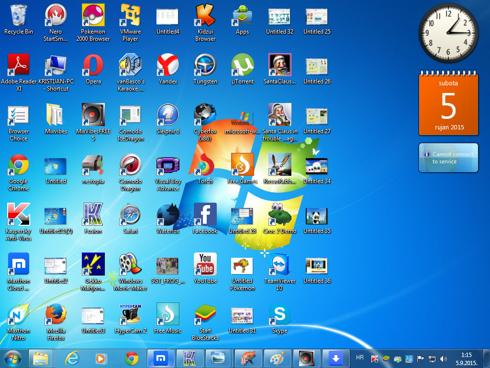The width and height of the screenshot is (490, 368).
Task: Switch to Paint on the taskbar
Action: [x=278, y=358]
